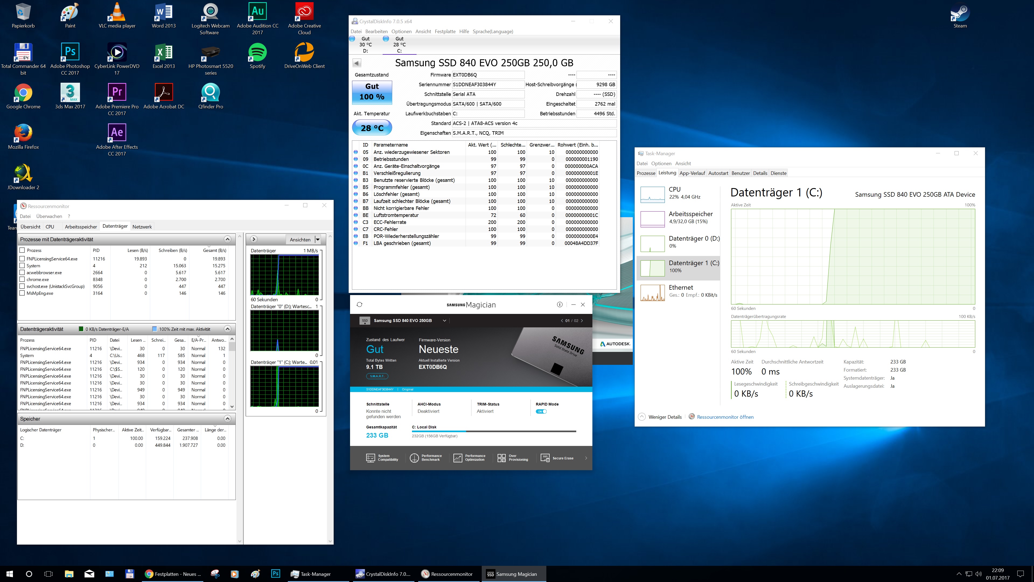Click CrystalDiskInfo previous disk arrow
This screenshot has width=1034, height=582.
pos(357,63)
